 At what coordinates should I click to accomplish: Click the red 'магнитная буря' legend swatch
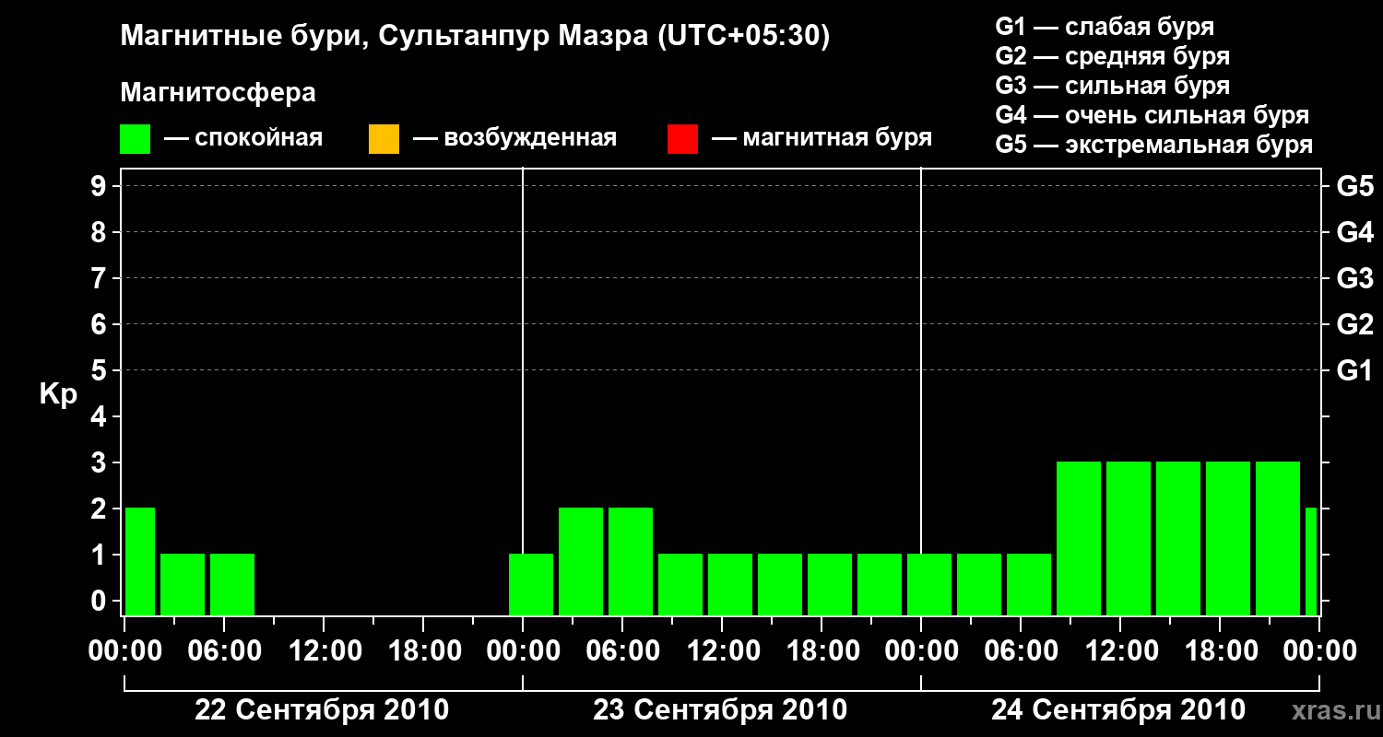(682, 139)
